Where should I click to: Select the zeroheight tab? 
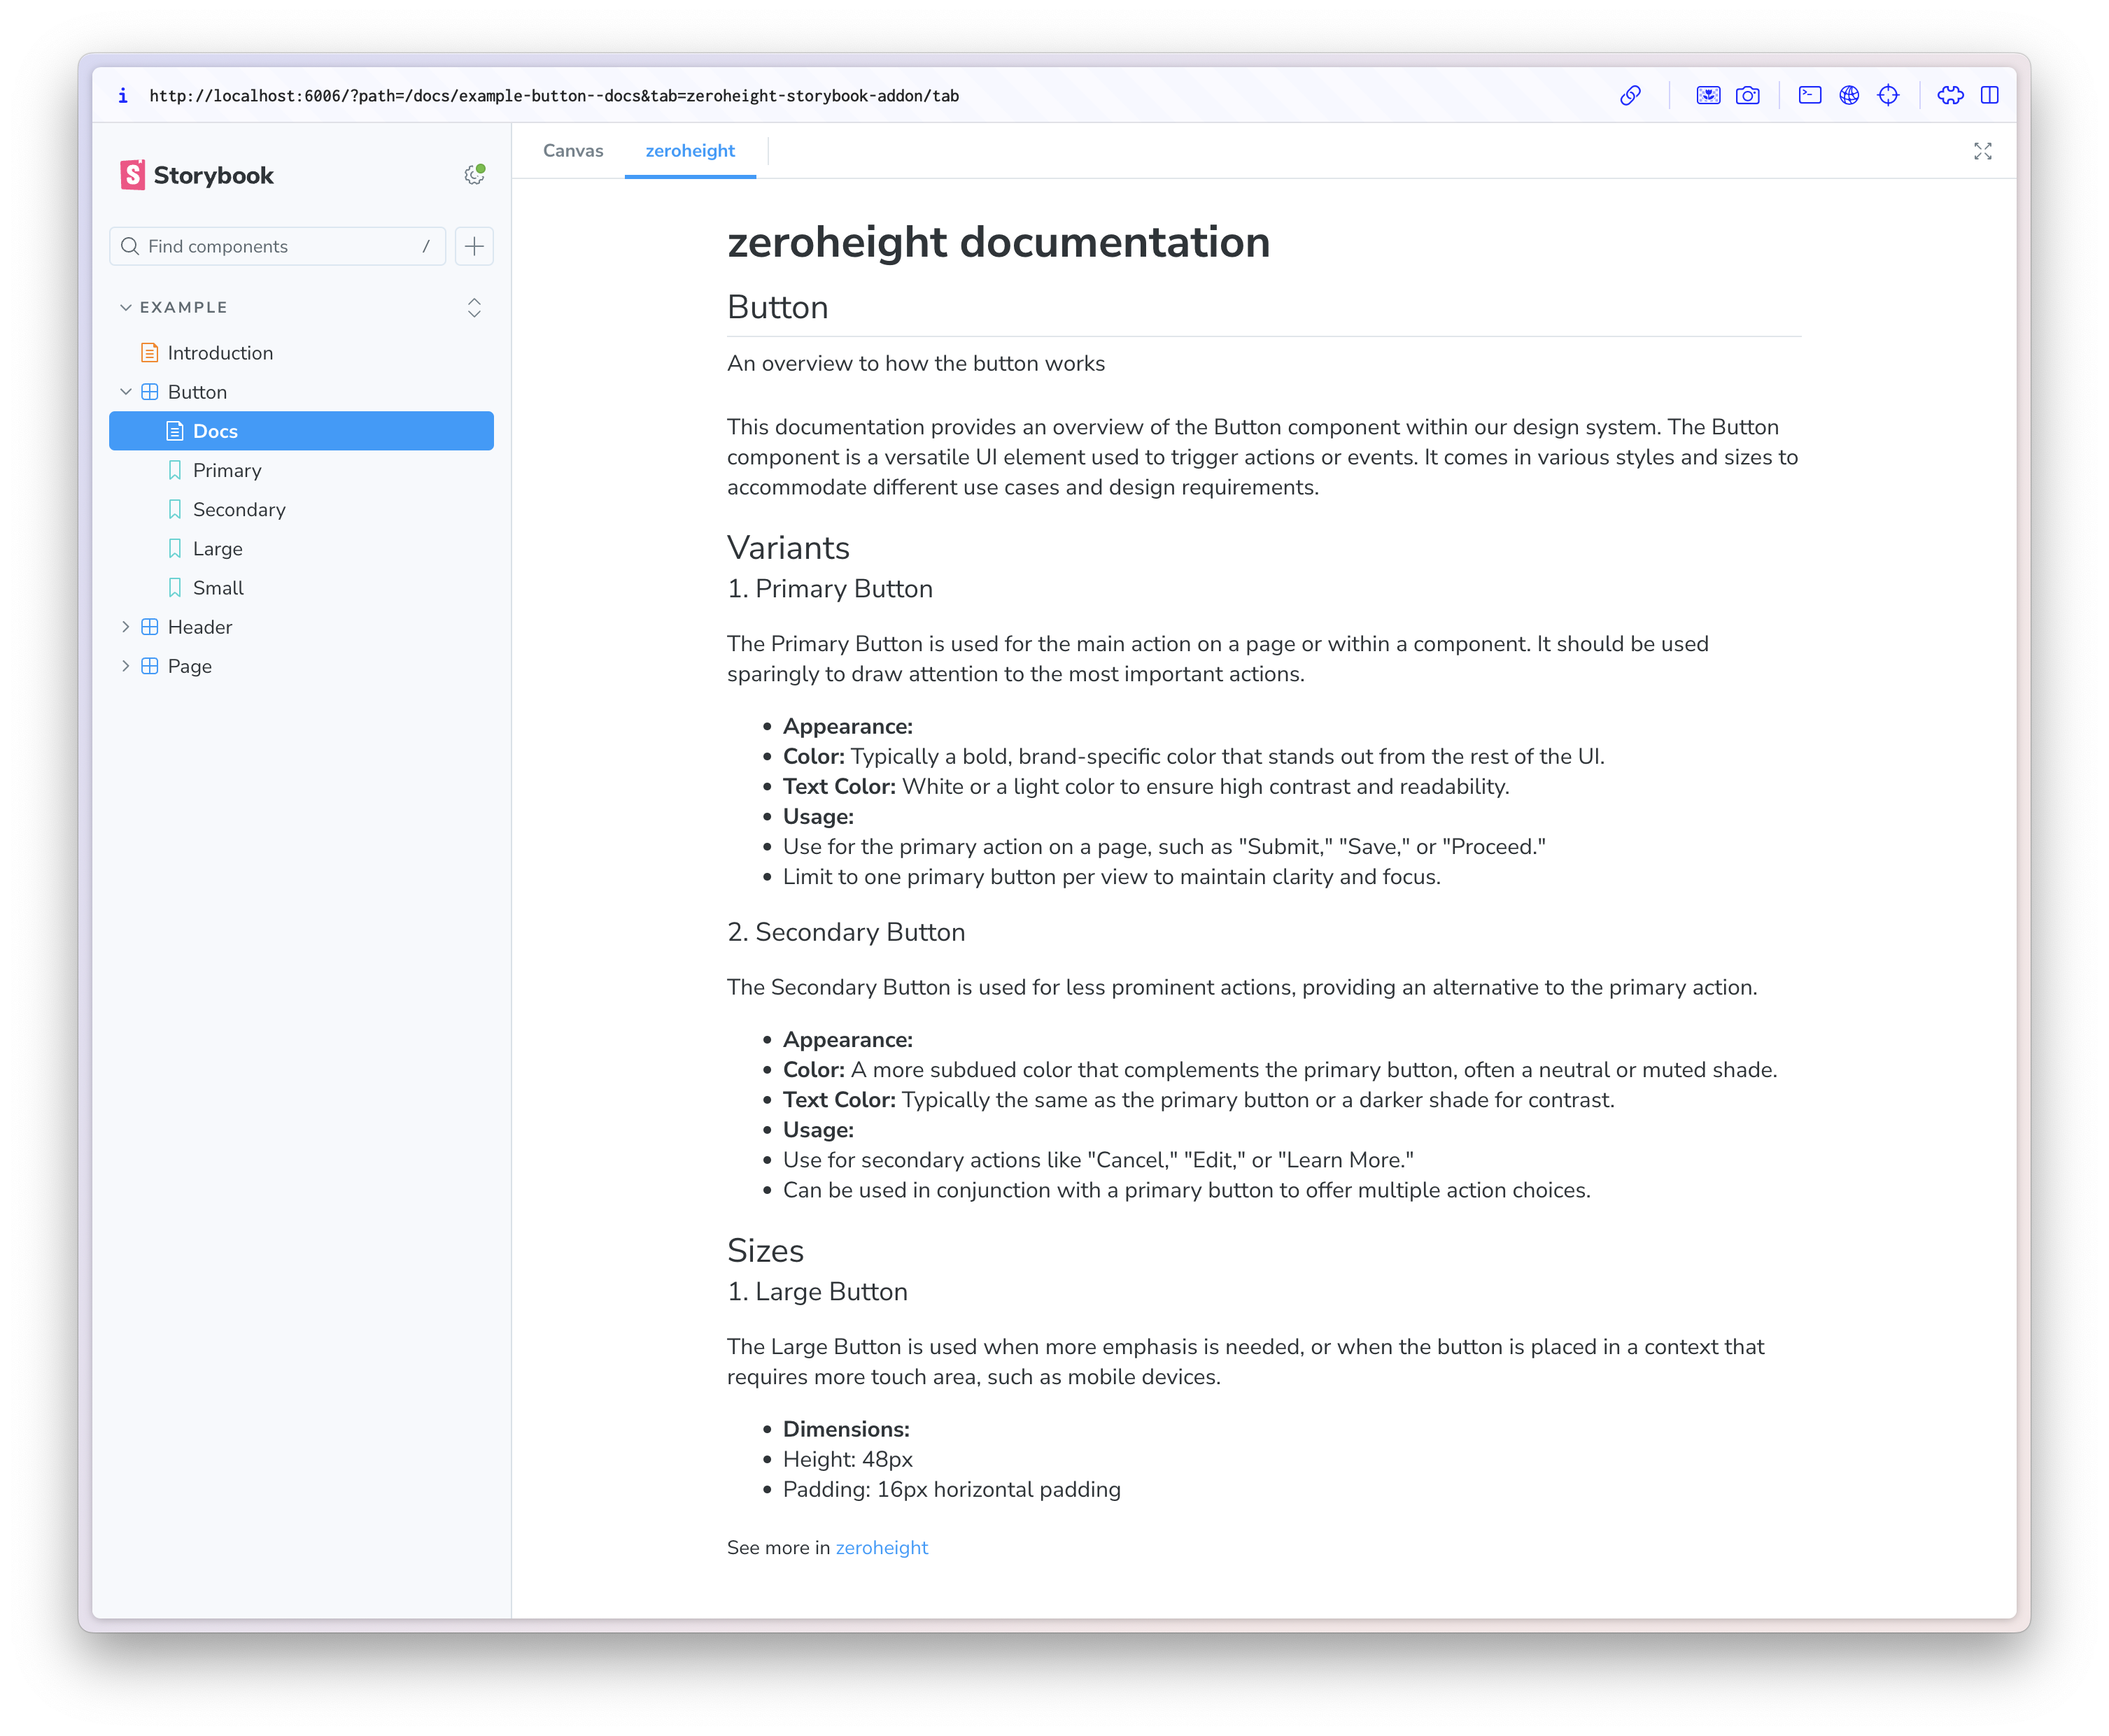pyautogui.click(x=691, y=150)
